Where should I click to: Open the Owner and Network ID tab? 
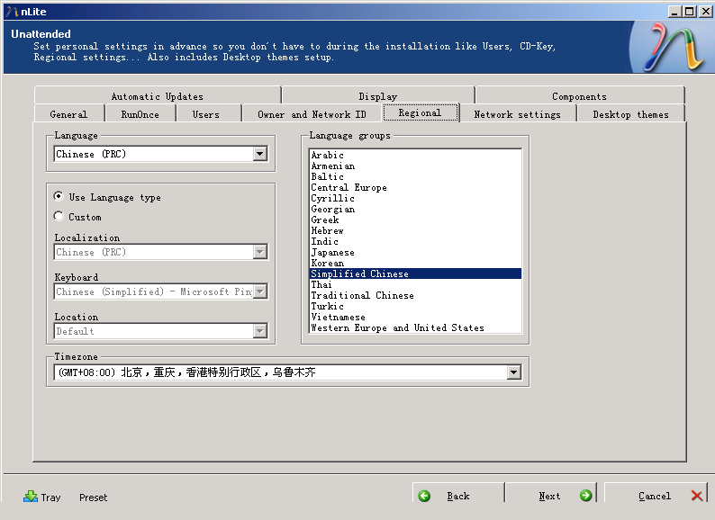point(312,114)
